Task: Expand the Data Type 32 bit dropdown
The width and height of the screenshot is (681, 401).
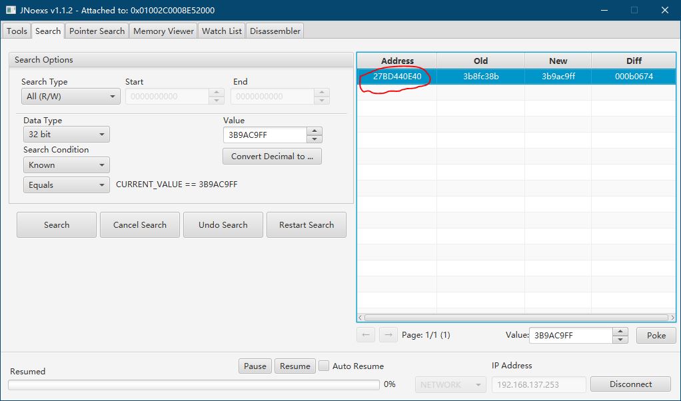Action: [67, 135]
